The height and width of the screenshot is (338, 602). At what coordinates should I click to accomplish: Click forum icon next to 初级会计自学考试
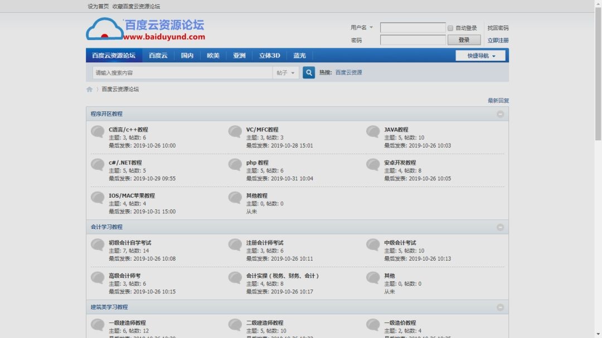pos(98,245)
